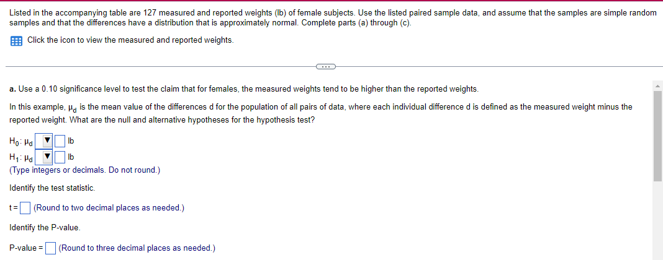
Task: Click the scrollbar track below the thumb
Action: click(x=657, y=219)
